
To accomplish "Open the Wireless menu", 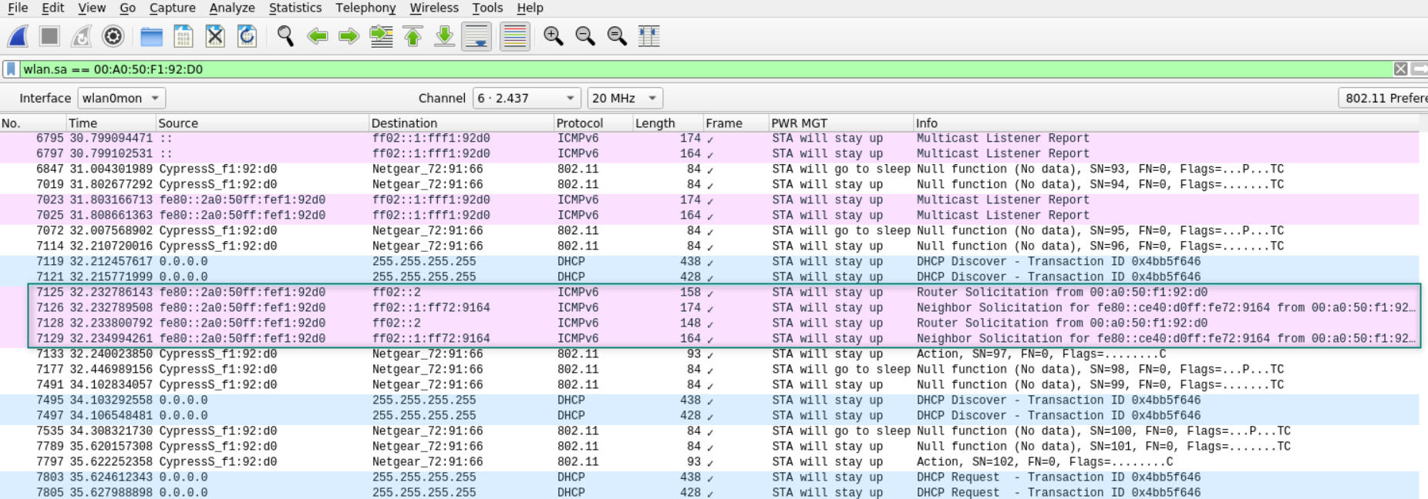I will tap(433, 8).
